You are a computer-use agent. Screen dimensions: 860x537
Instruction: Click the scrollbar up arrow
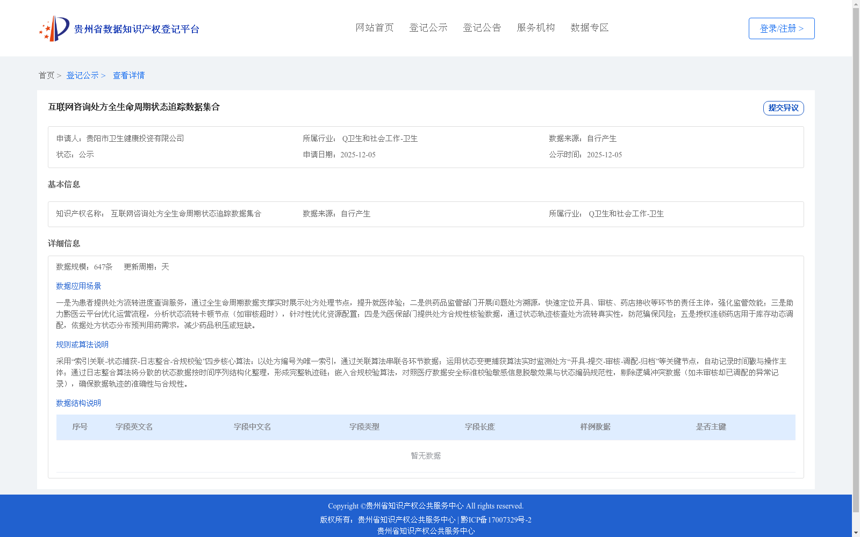tap(856, 4)
